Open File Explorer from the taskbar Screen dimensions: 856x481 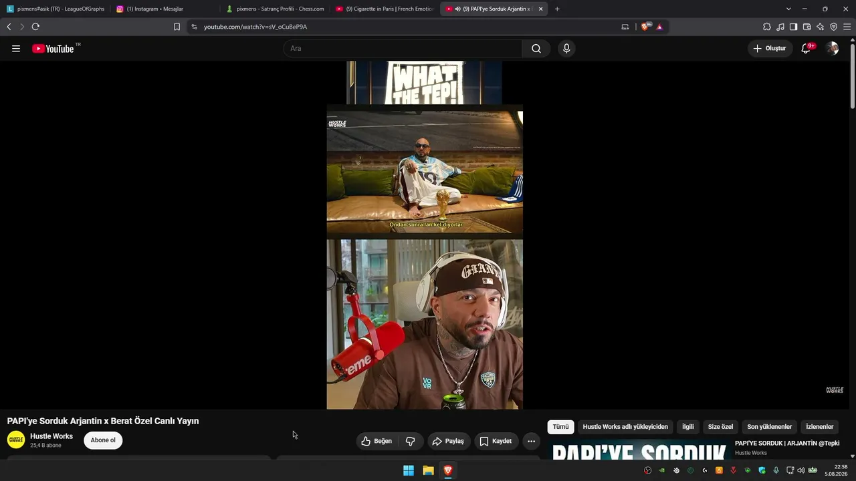[x=428, y=470]
